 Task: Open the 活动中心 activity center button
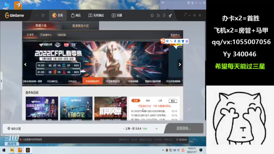tap(175, 35)
